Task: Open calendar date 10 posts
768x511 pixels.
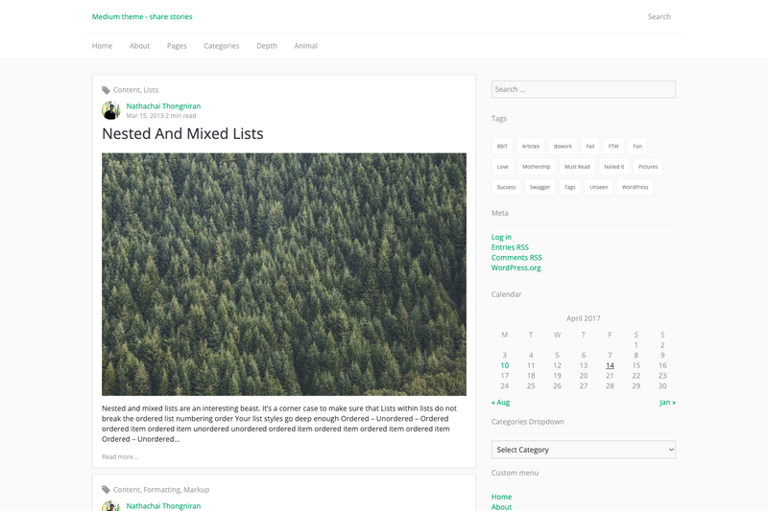Action: point(505,366)
